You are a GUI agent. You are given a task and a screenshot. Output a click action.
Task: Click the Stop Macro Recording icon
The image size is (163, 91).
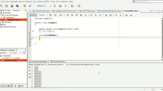coord(120,15)
